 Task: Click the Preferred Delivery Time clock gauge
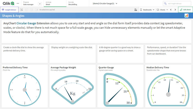click(25, 89)
